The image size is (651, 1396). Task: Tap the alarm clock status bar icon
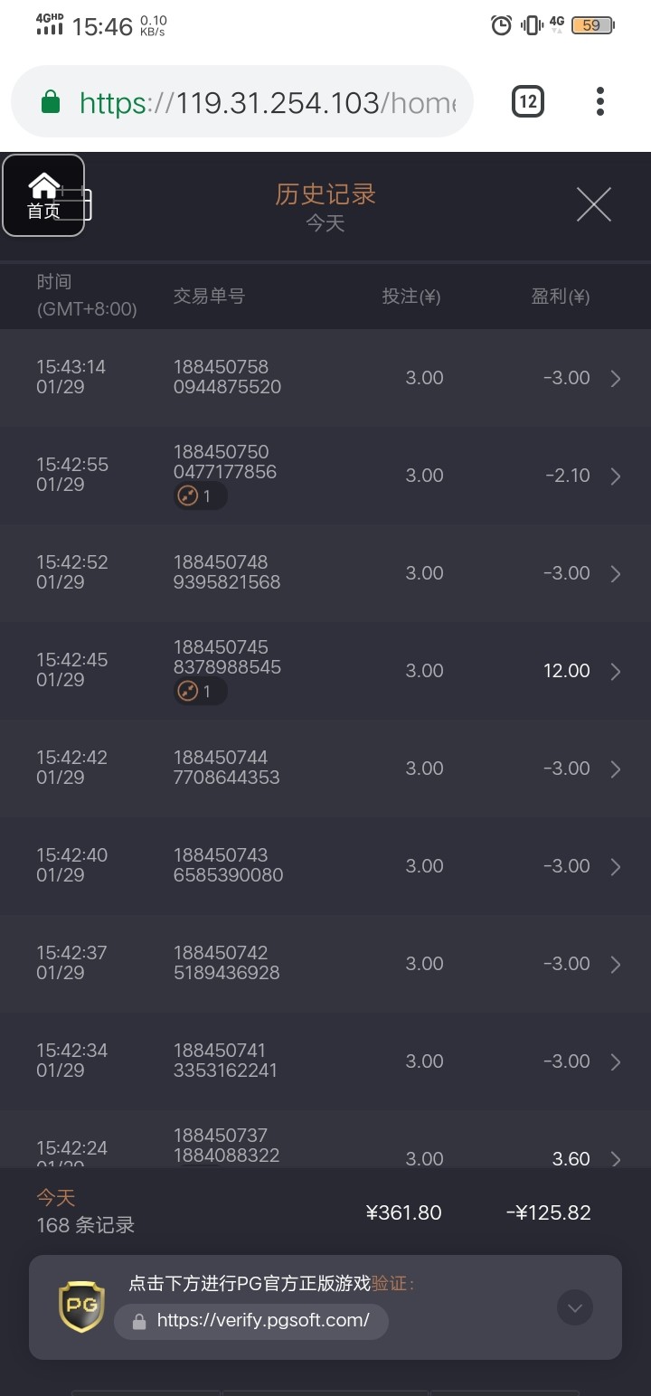(x=501, y=25)
